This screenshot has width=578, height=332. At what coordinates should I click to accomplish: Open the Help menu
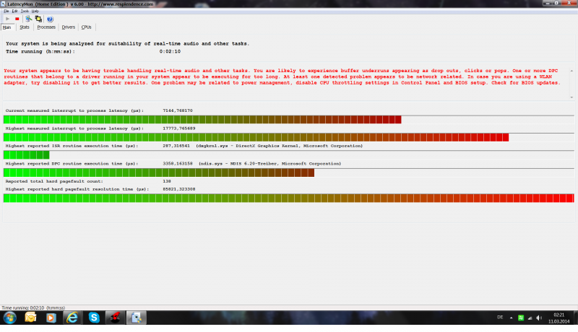(35, 11)
